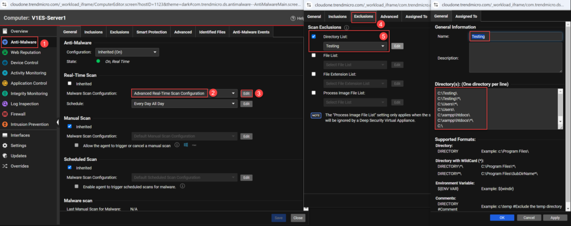Click Close in the computer editor

(x=298, y=218)
